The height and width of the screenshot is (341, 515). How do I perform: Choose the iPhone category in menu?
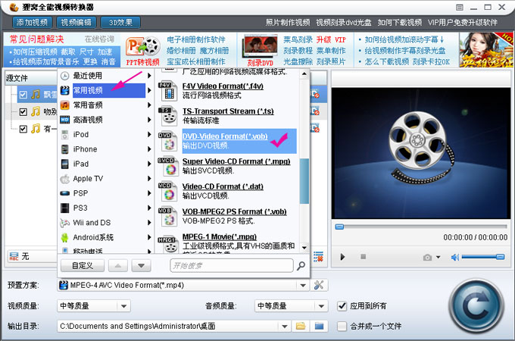click(x=85, y=149)
